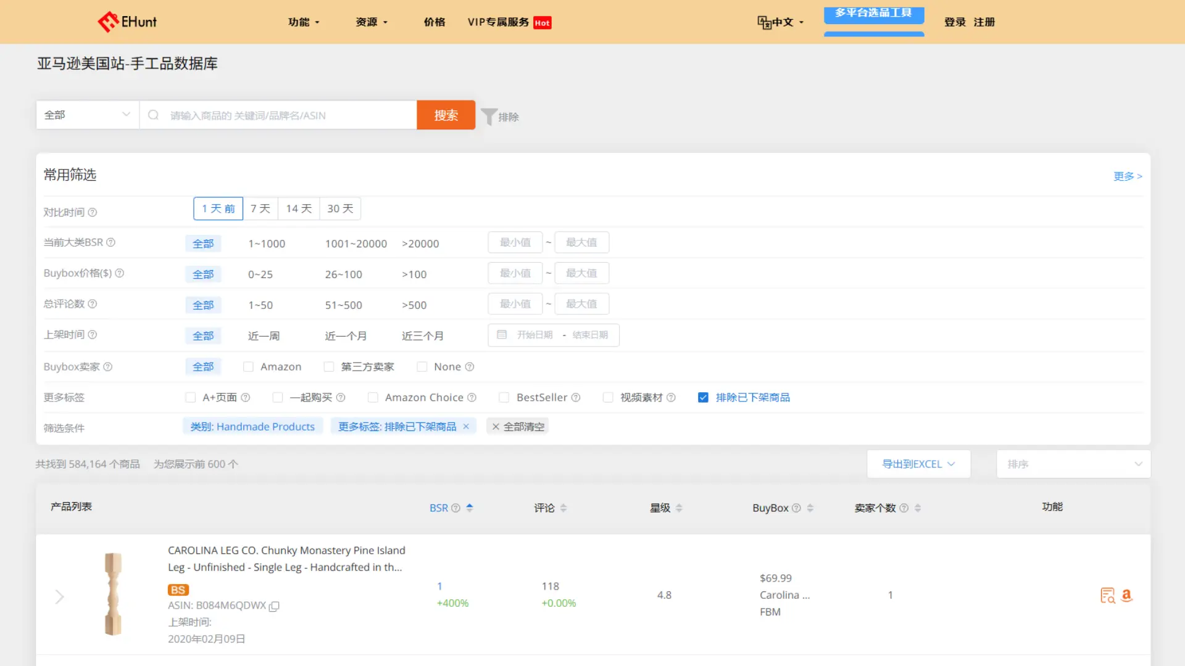Click the 排除 filter funnel icon
Screen dimensions: 1185x666
click(489, 116)
